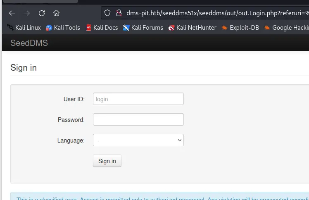Click the User ID label

[74, 99]
